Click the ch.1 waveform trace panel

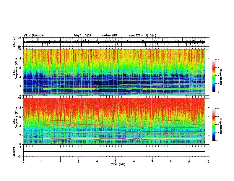click(116, 42)
